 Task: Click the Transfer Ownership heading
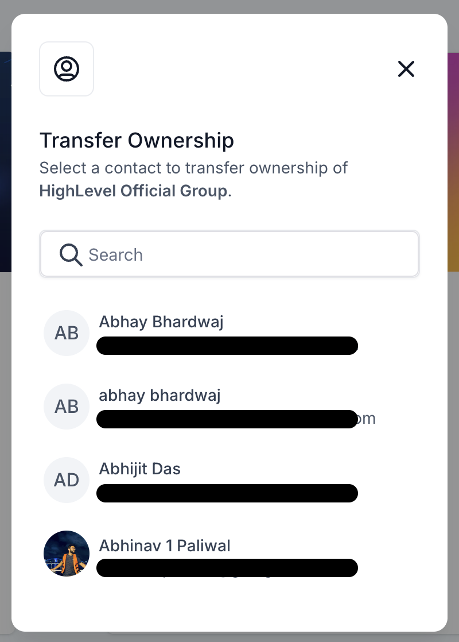pos(137,140)
